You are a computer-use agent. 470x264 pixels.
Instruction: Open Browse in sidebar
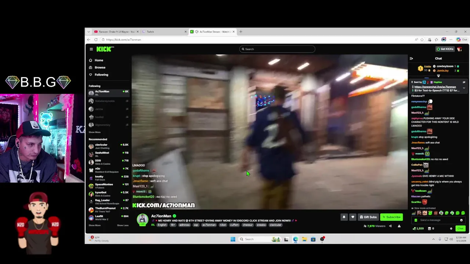click(x=97, y=67)
